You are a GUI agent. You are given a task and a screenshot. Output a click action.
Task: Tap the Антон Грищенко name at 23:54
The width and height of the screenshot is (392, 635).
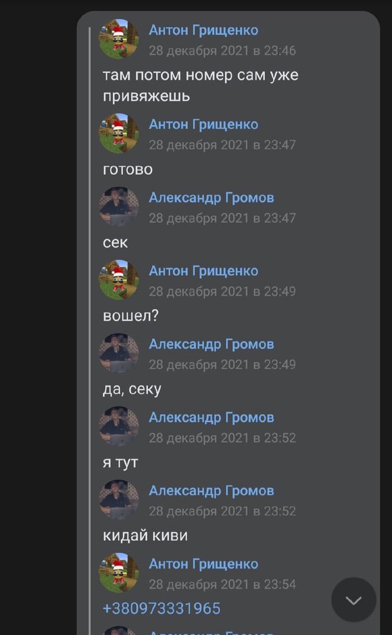[204, 564]
